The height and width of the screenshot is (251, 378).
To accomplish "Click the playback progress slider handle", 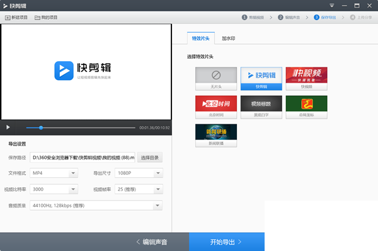I will (x=41, y=127).
